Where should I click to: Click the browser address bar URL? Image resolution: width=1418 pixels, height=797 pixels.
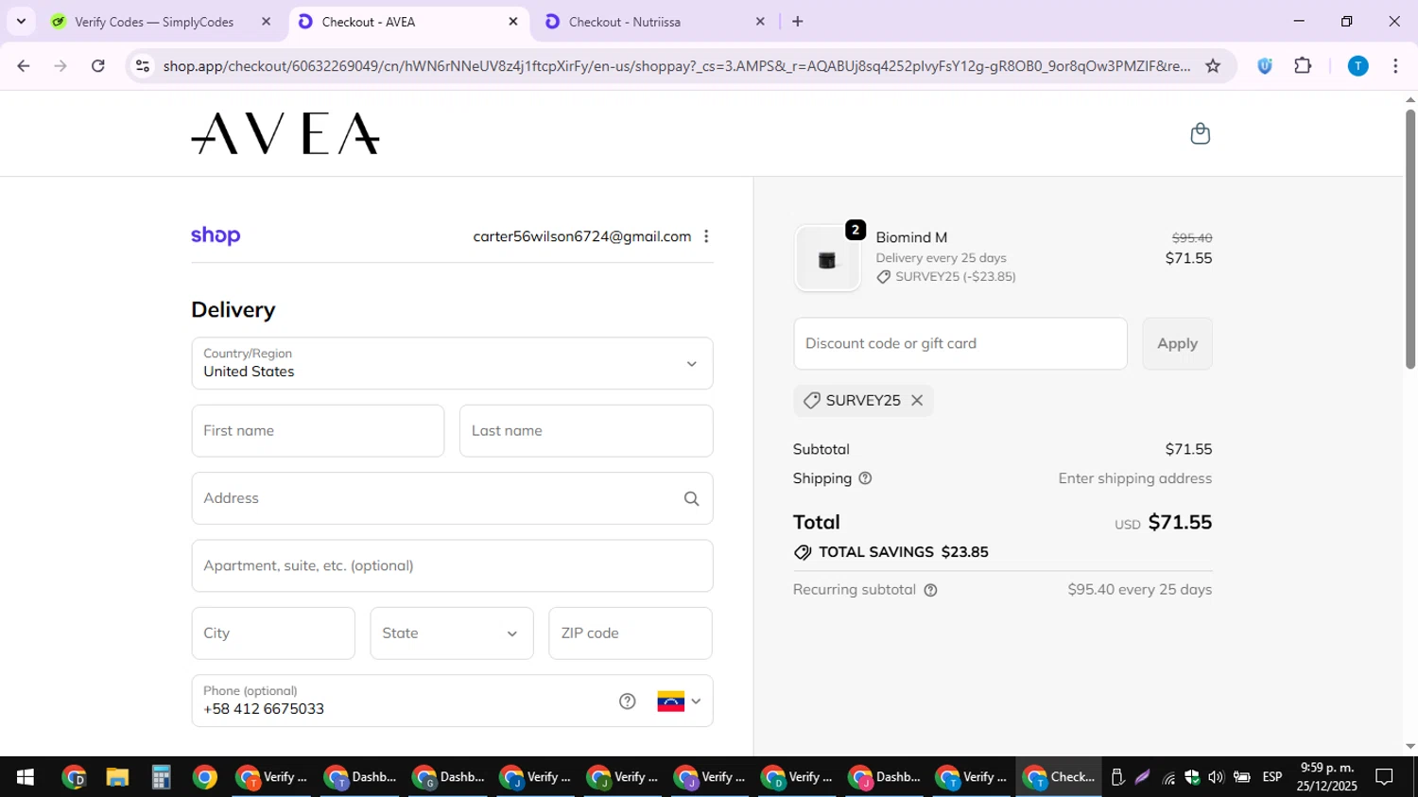(x=676, y=65)
